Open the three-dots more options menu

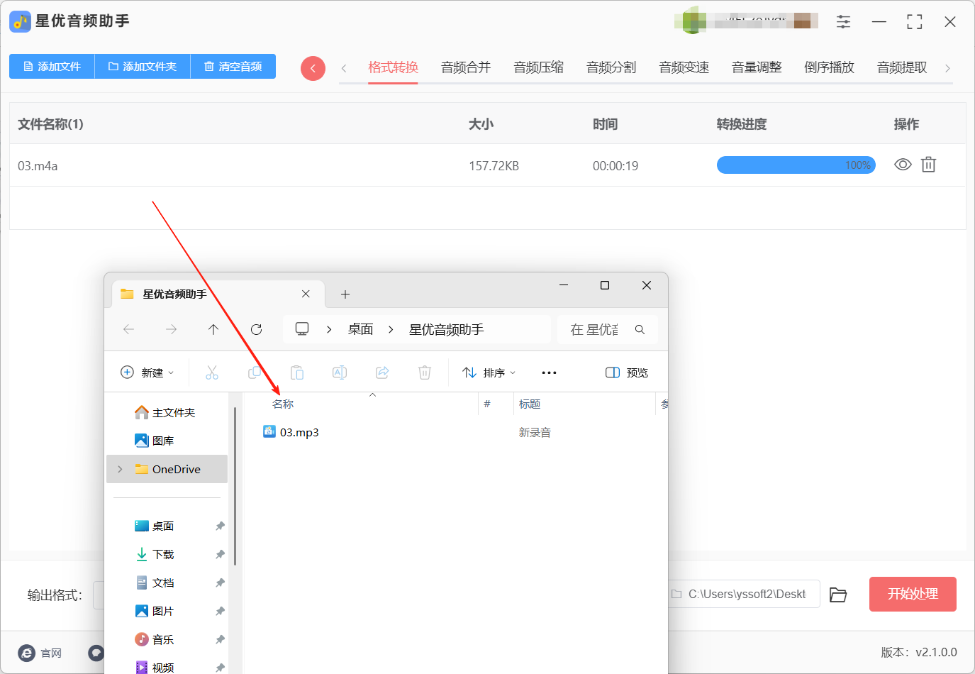(x=549, y=372)
